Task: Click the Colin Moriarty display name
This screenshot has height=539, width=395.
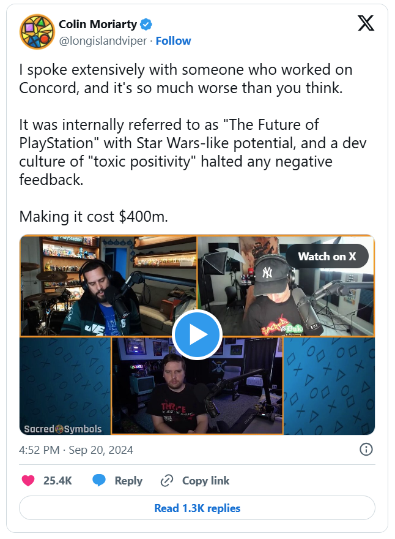Action: tap(98, 24)
